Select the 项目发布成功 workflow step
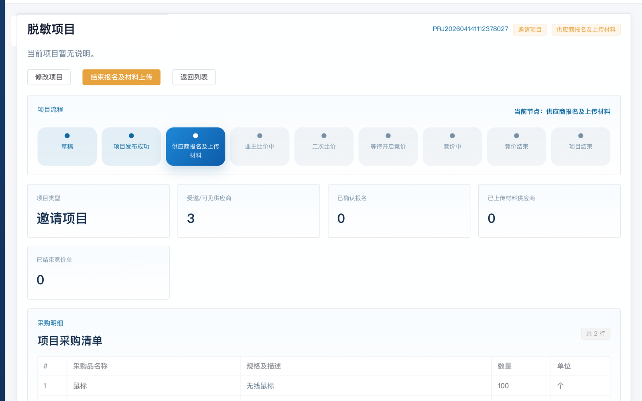 pyautogui.click(x=131, y=146)
